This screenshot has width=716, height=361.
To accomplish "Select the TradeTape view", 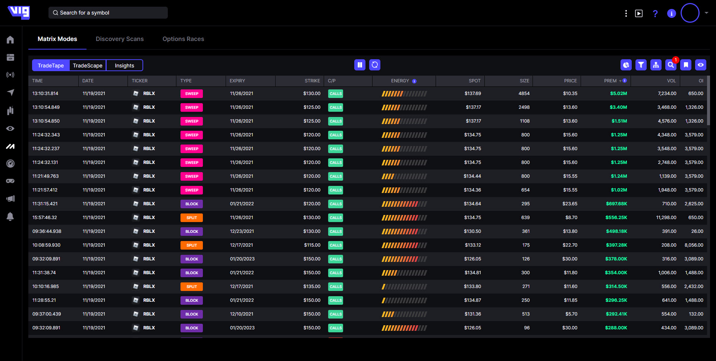I will [51, 65].
